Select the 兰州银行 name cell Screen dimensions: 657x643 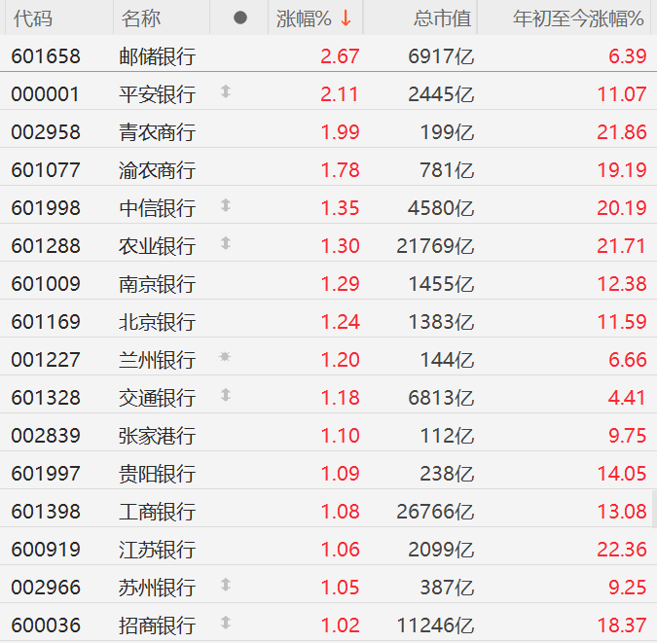coord(157,360)
